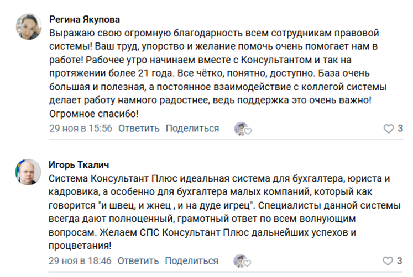
Task: Like Игорь Ткалич's comment with the heart
Action: coord(388,261)
